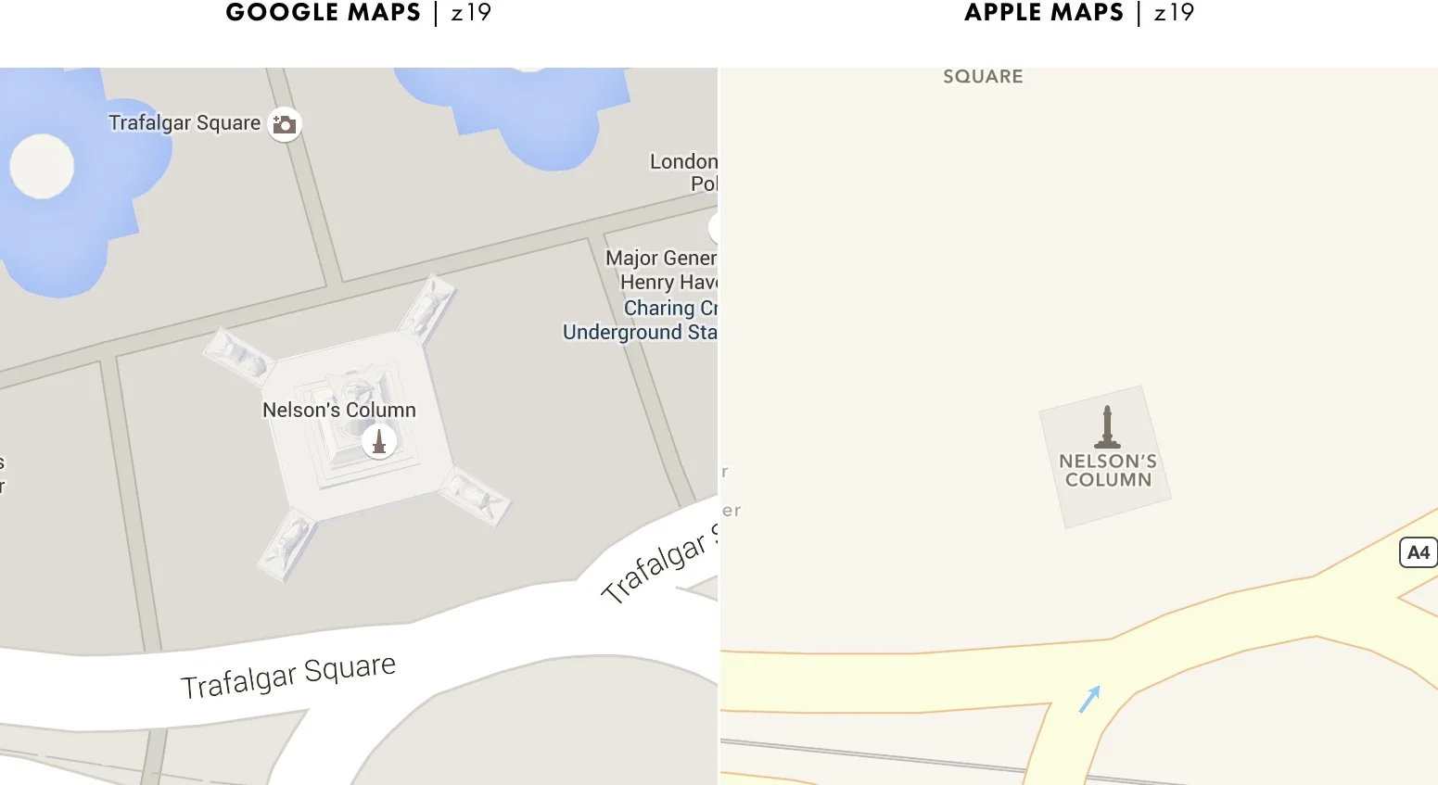
Task: Click the Trafalgar Square street name on road
Action: pos(288,676)
